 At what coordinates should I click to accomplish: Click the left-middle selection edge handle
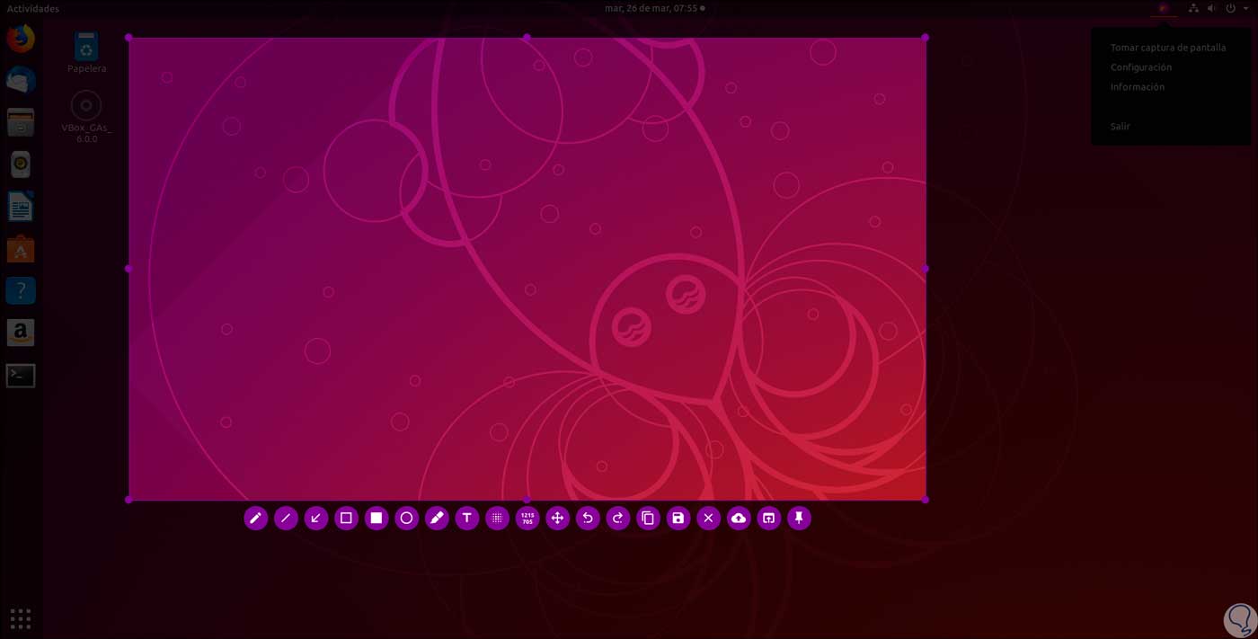point(128,269)
